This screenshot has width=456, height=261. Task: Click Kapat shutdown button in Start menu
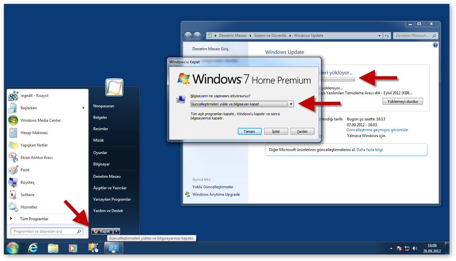tap(102, 231)
